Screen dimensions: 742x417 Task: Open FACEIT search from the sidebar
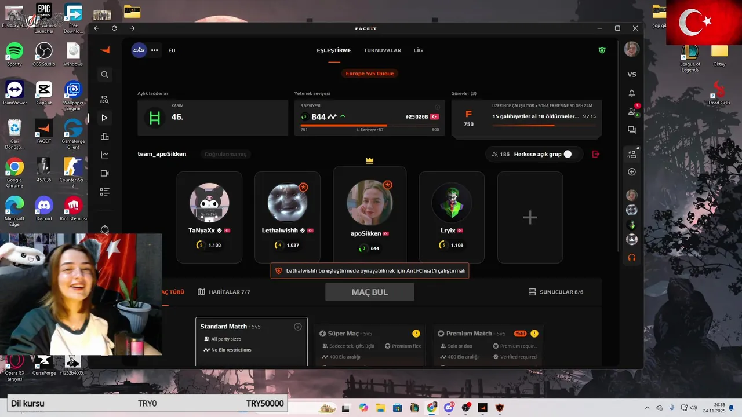(104, 75)
